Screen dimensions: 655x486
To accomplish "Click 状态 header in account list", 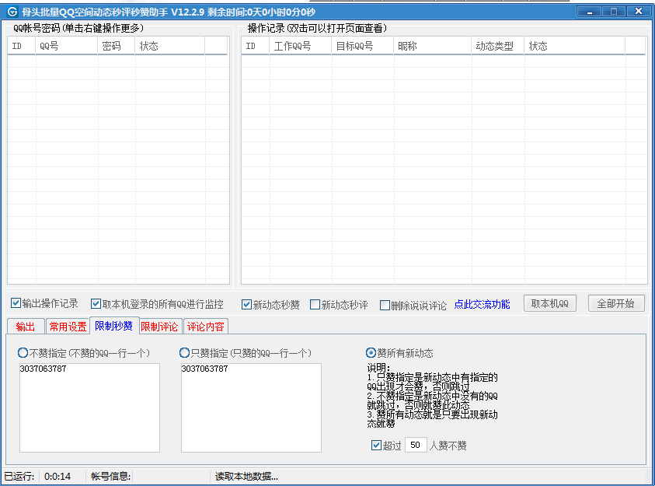I will point(169,46).
